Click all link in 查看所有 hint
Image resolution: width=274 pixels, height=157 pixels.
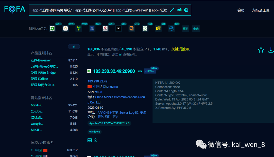point(121,55)
